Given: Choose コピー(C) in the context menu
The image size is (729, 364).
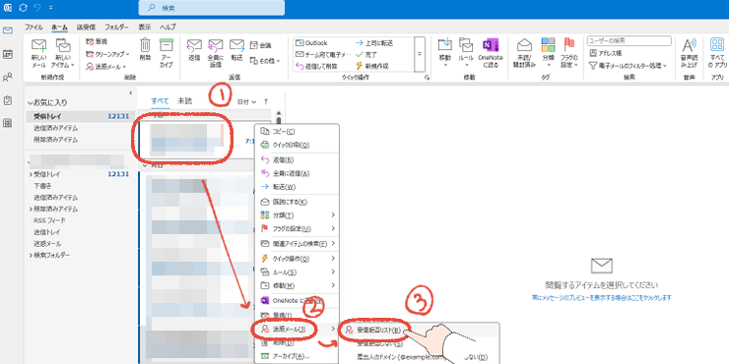Looking at the screenshot, I should (x=298, y=132).
